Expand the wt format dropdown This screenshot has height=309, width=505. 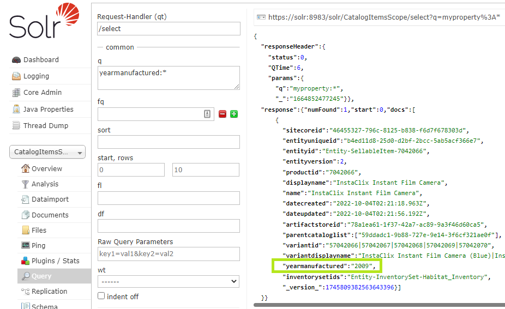(x=169, y=282)
